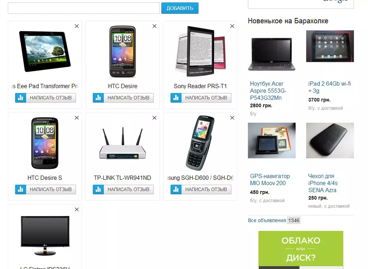Click the chart icon under Sony Reader
This screenshot has width=368, height=269.
176,98
